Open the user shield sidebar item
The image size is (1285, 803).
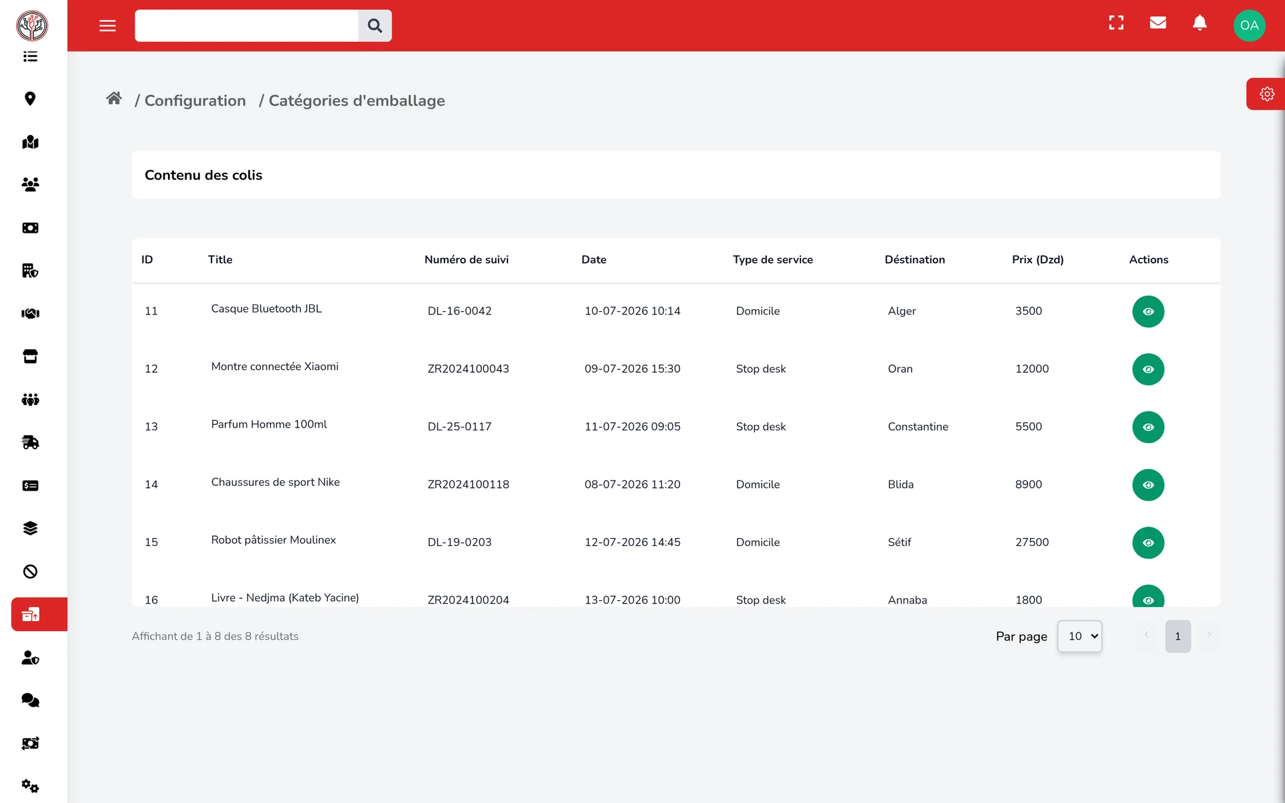(x=30, y=657)
